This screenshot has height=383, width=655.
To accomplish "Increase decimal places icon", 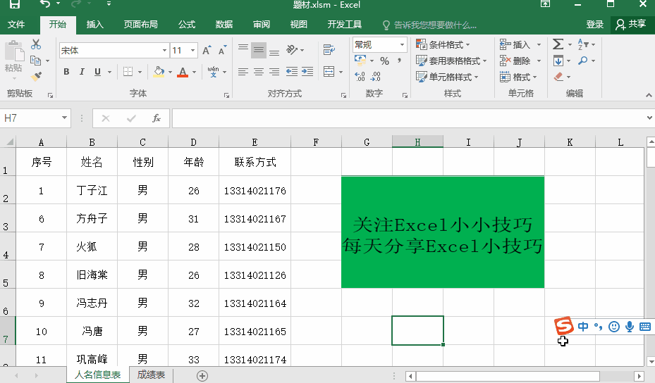I will 360,76.
